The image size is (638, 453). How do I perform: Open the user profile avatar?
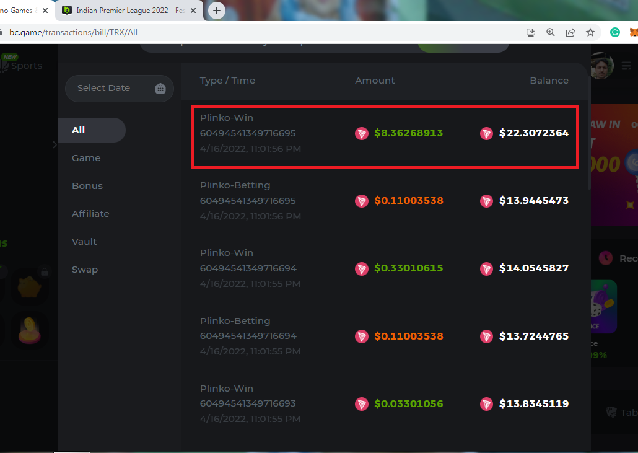pos(601,66)
